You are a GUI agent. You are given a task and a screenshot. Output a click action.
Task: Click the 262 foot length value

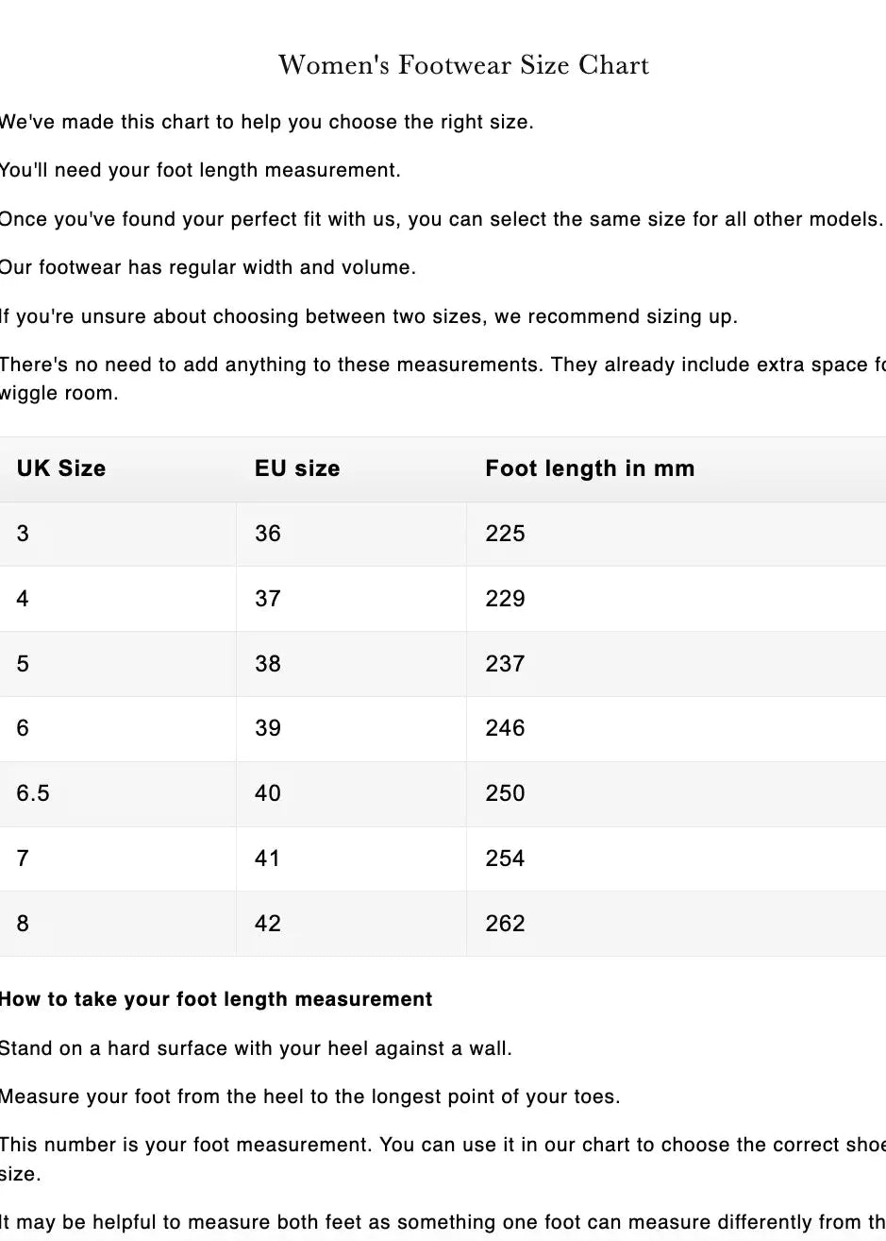[505, 924]
